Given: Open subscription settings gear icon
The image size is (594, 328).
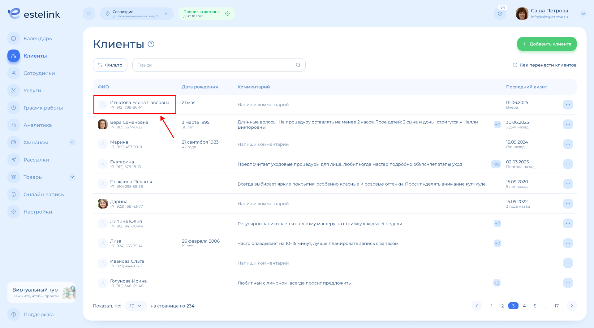Looking at the screenshot, I should 227,14.
